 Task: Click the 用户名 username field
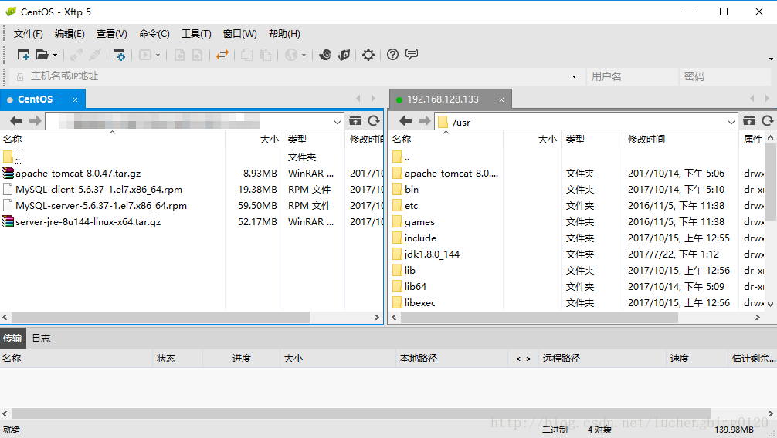point(631,76)
